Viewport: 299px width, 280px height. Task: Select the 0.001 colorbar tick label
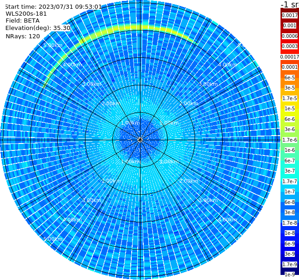coord(290,25)
